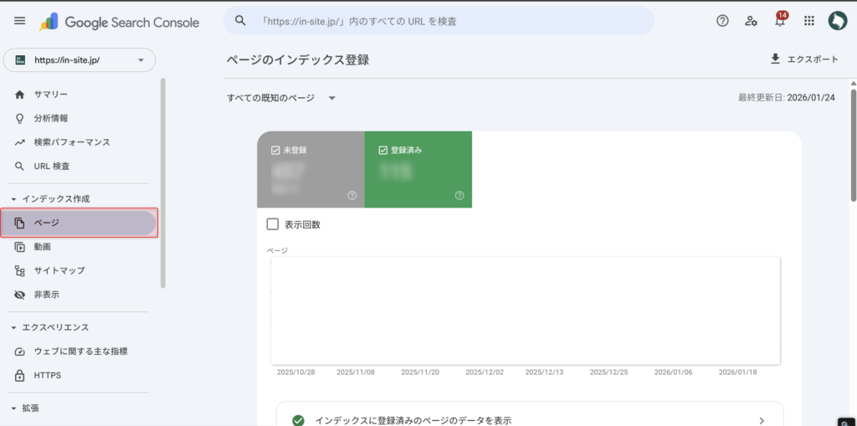Open notifications bell with 14 badge
Viewport: 857px width, 426px height.
pyautogui.click(x=780, y=20)
